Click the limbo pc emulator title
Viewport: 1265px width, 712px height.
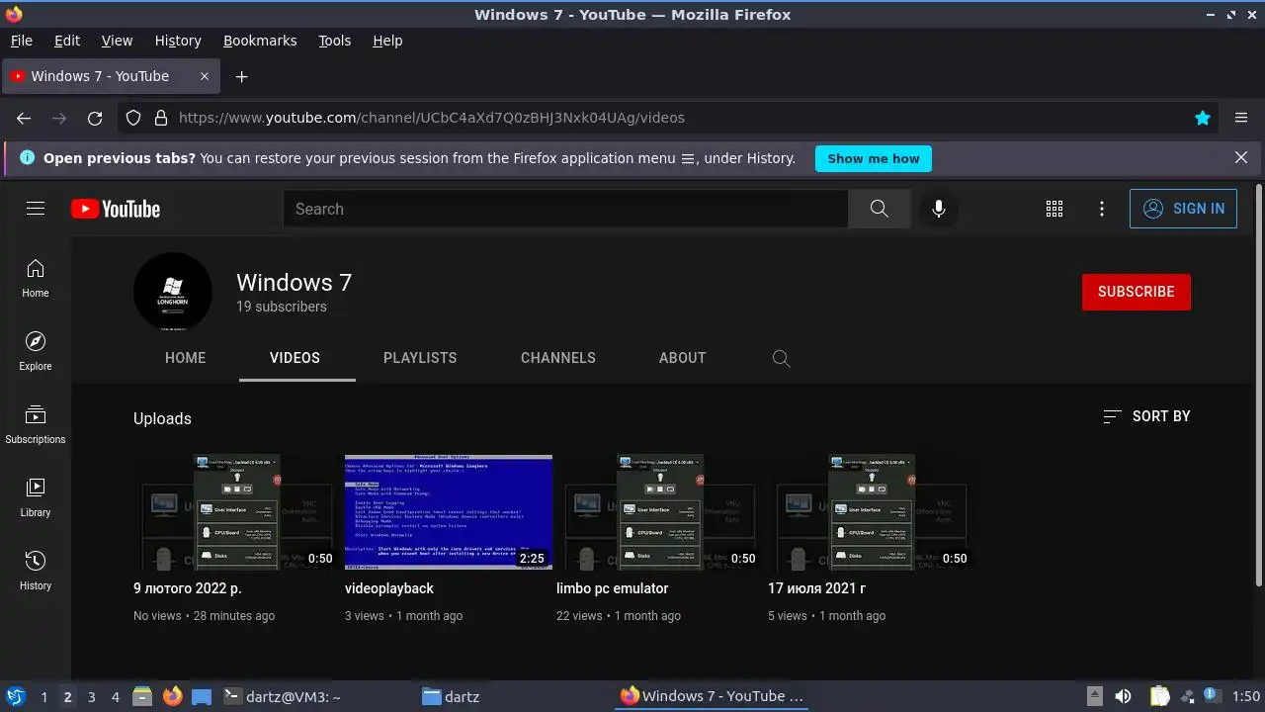coord(613,588)
